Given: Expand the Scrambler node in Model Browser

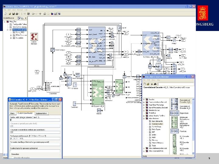Looking at the screenshot, I should click(11, 38).
